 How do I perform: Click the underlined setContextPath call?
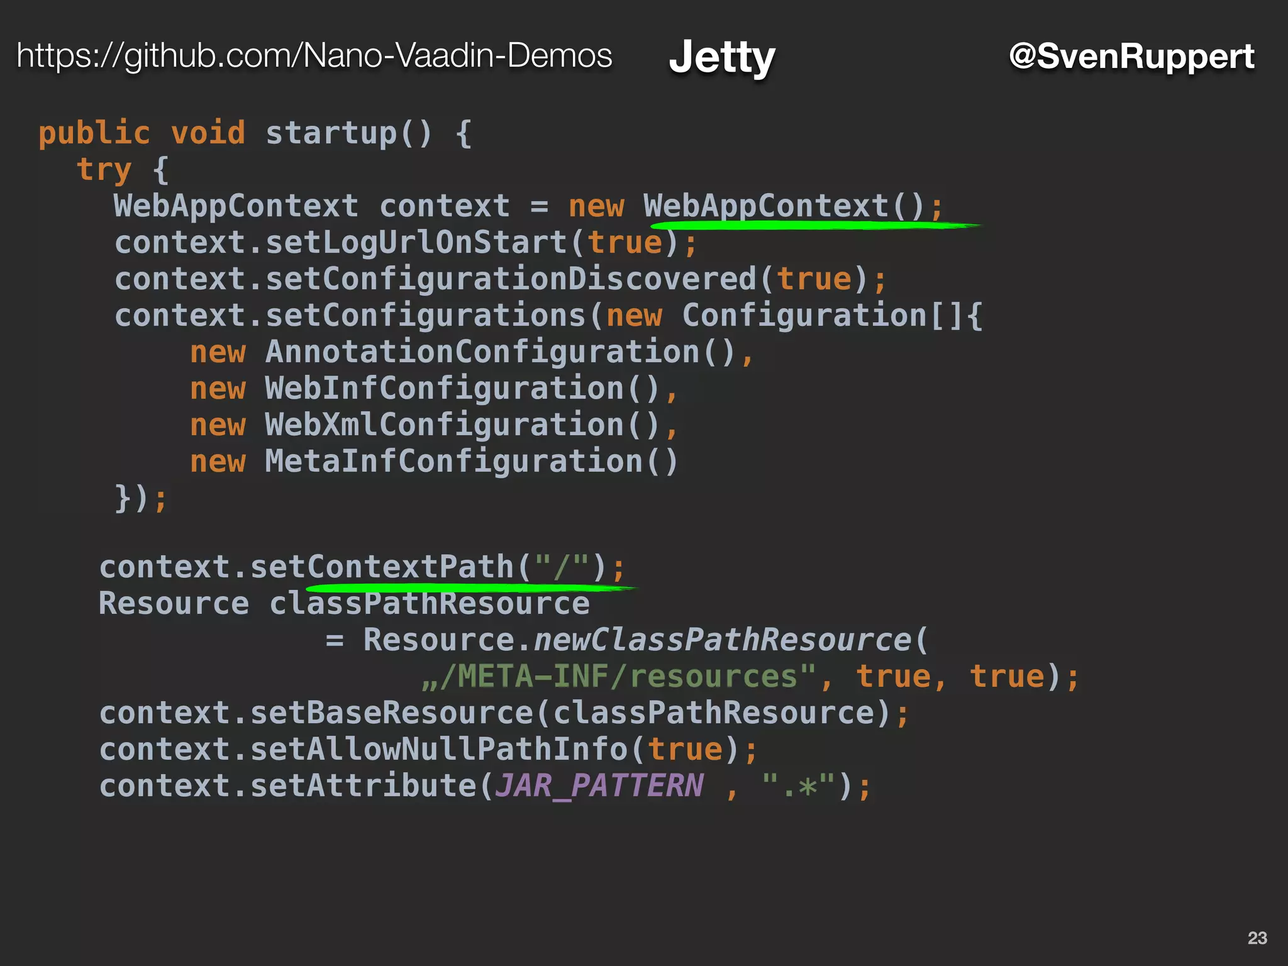click(x=382, y=567)
